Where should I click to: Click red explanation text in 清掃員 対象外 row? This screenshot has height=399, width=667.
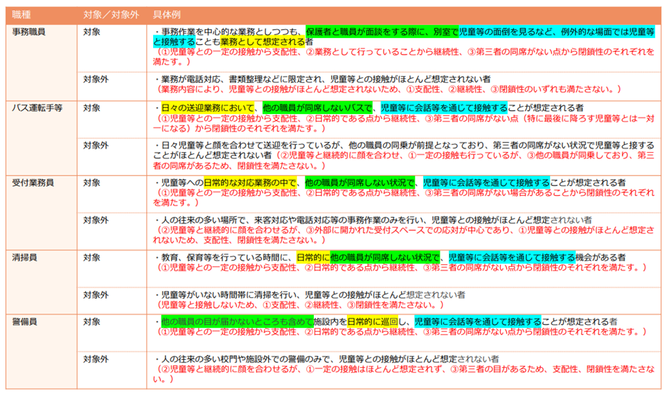(299, 304)
